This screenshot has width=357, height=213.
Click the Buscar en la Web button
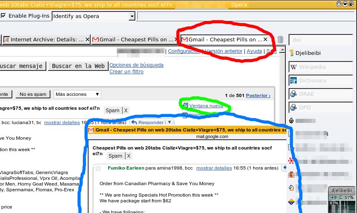tap(78, 66)
